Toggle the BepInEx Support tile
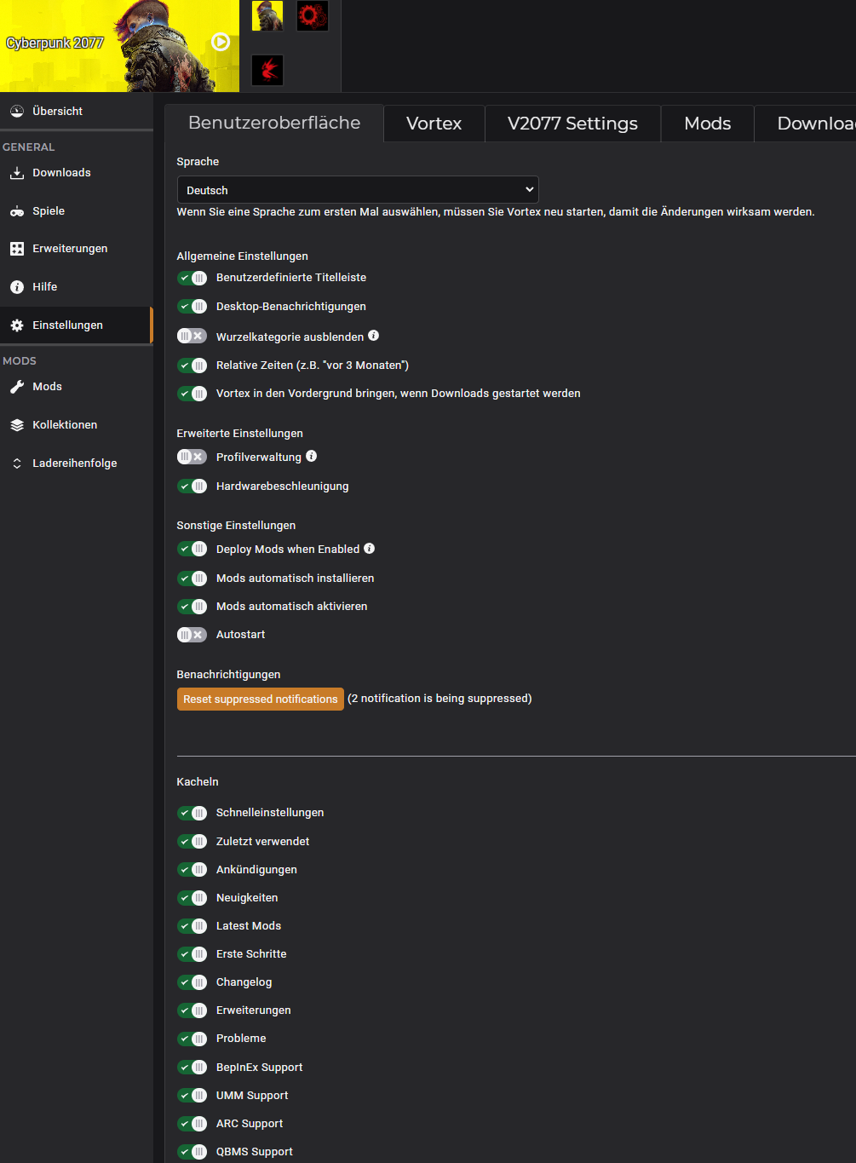Viewport: 856px width, 1163px height. pyautogui.click(x=192, y=1068)
